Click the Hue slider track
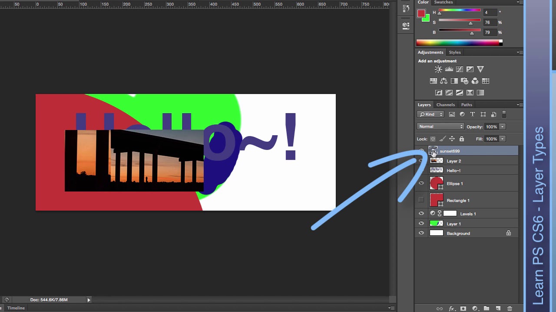The image size is (556, 312). (460, 10)
